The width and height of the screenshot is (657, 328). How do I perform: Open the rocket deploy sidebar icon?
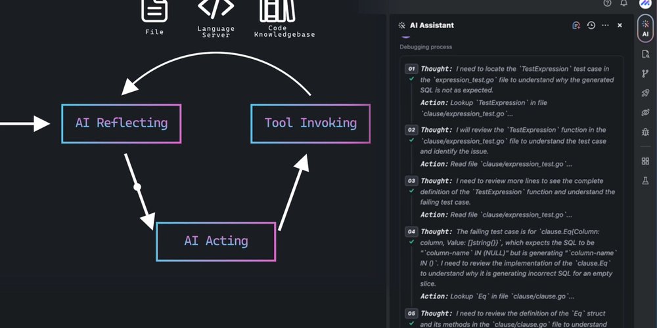645,93
